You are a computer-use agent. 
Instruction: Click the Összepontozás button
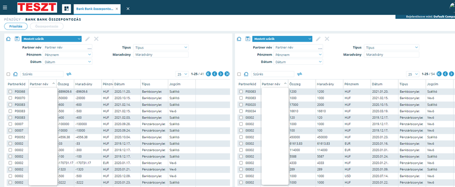(x=47, y=27)
